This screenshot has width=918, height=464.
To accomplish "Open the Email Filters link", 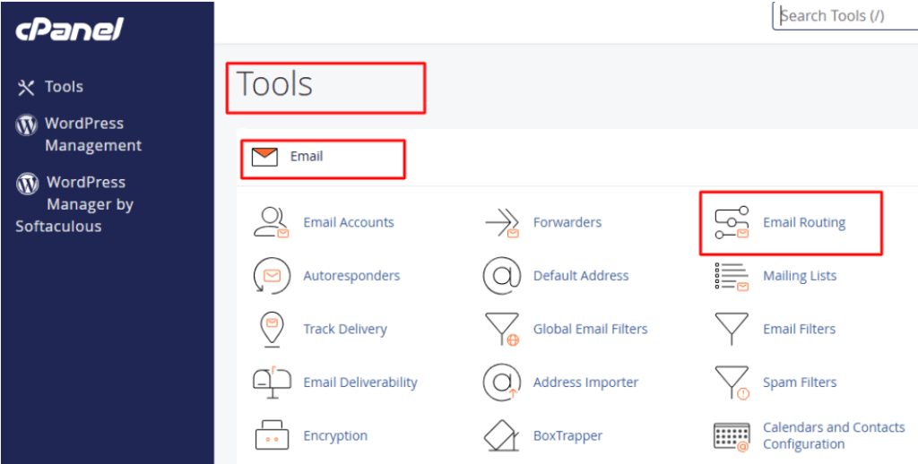I will point(799,329).
